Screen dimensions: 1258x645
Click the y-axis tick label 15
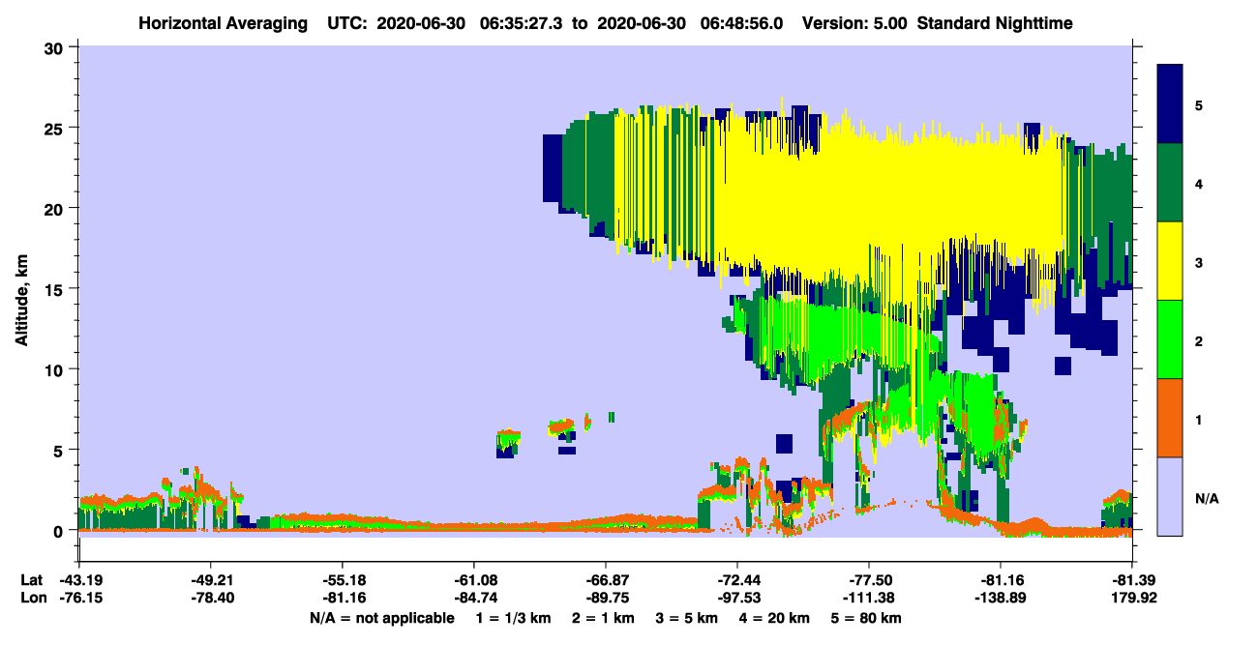[54, 289]
